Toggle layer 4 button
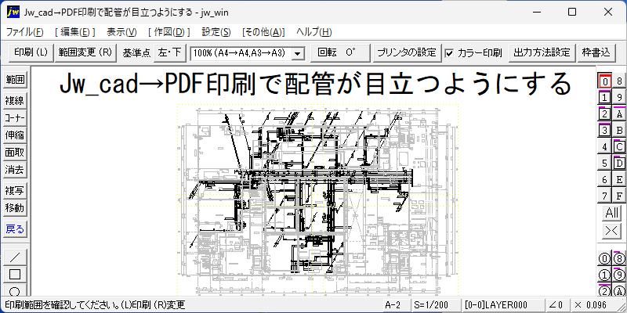Image resolution: width=627 pixels, height=313 pixels. tap(604, 146)
